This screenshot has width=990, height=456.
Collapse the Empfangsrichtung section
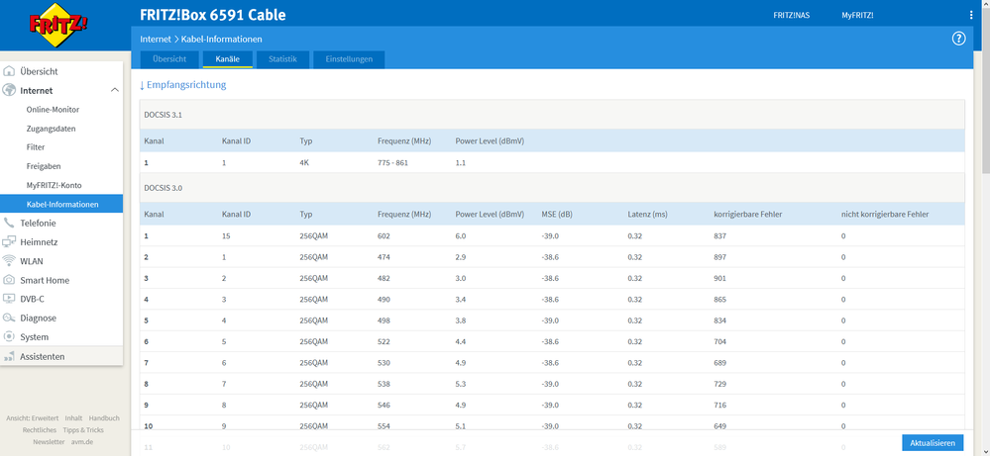pos(182,84)
